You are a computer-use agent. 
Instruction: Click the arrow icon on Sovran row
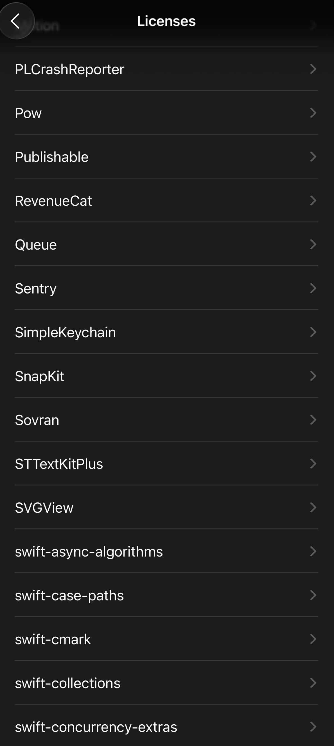[313, 420]
